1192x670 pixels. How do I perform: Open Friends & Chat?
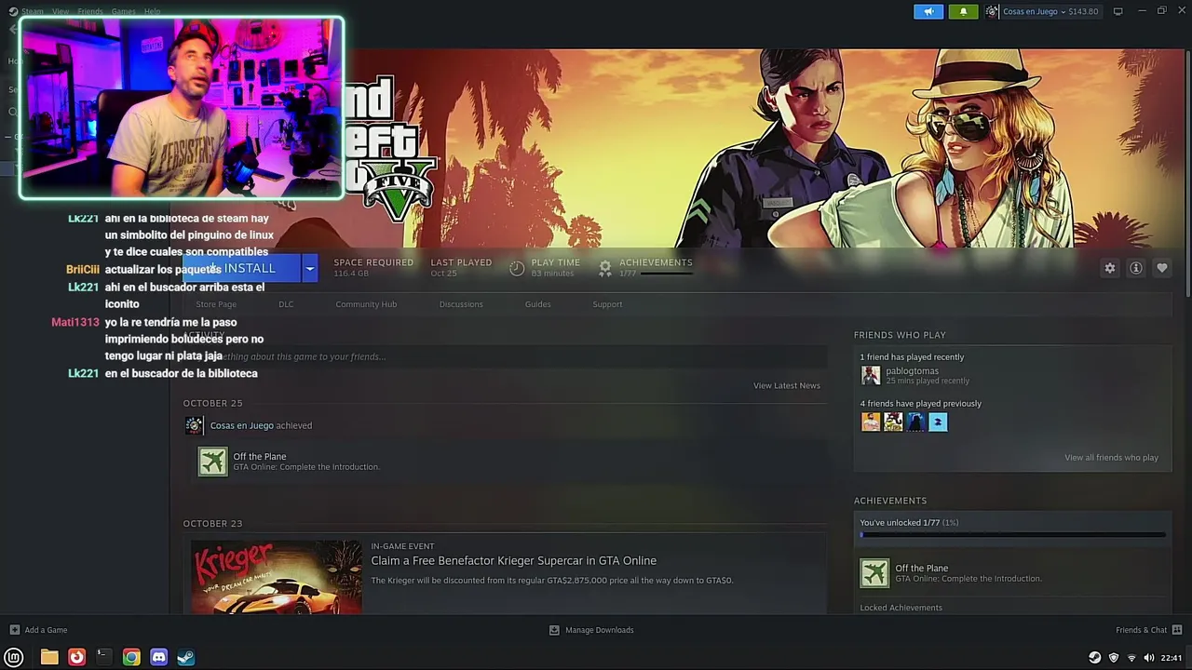click(1149, 630)
